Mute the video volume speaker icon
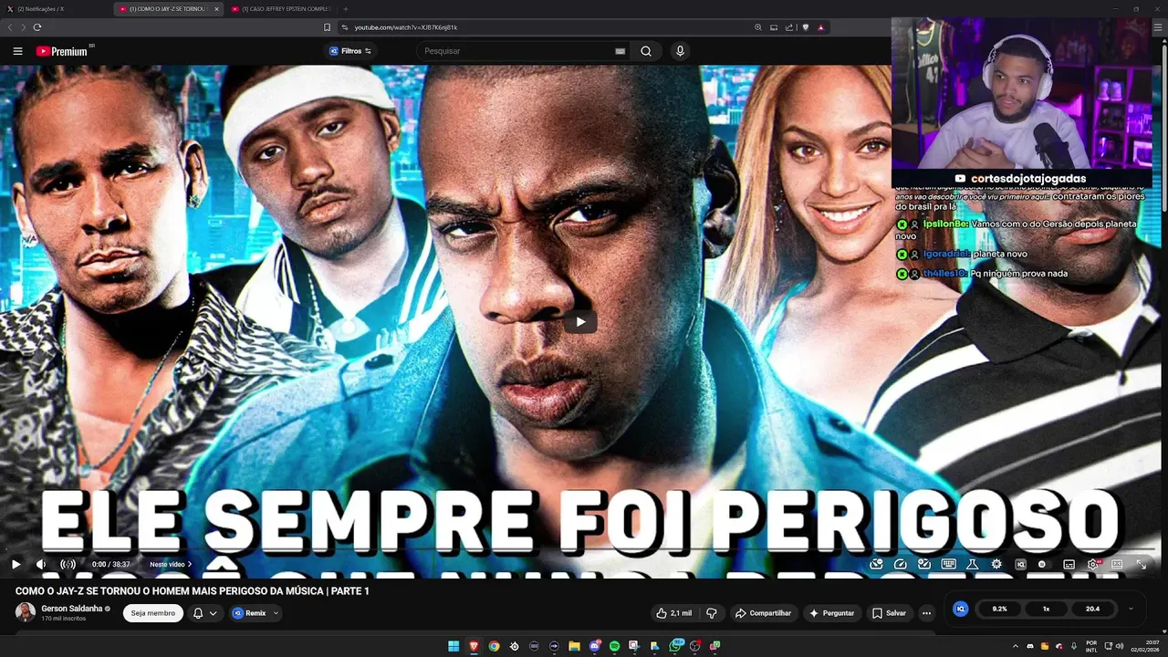The height and width of the screenshot is (657, 1168). 41,564
